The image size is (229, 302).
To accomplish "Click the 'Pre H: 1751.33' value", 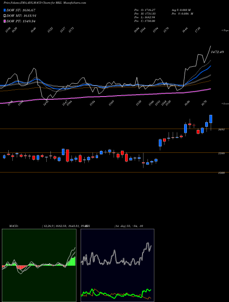I will (x=145, y=14).
